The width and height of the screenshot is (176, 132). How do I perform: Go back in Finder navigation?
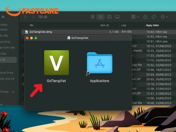[25, 17]
